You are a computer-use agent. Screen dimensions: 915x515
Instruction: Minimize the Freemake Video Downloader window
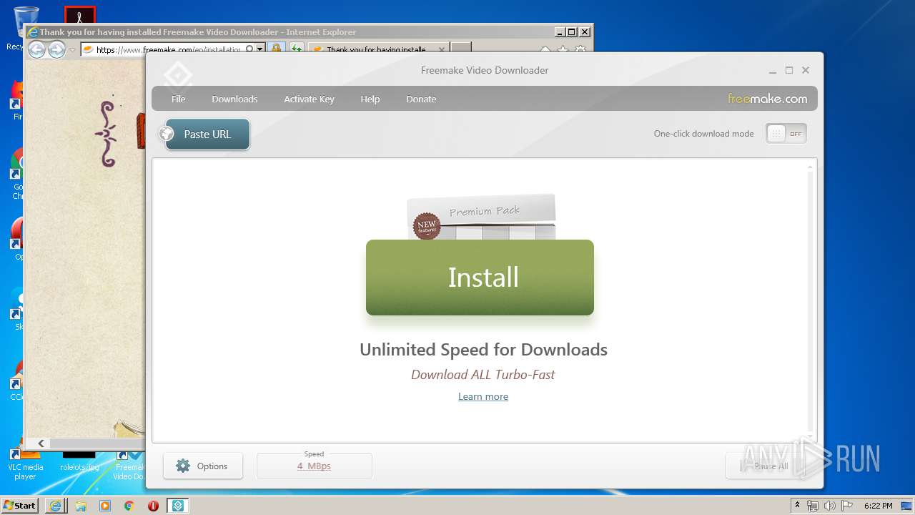point(773,70)
